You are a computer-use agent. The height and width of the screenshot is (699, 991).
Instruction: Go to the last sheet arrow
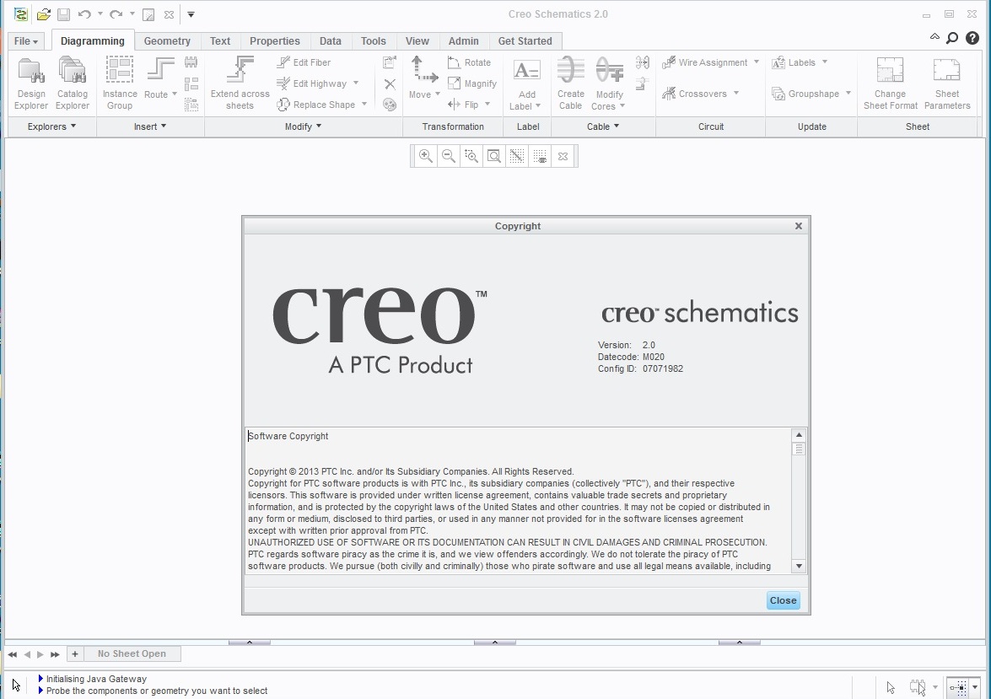point(55,654)
